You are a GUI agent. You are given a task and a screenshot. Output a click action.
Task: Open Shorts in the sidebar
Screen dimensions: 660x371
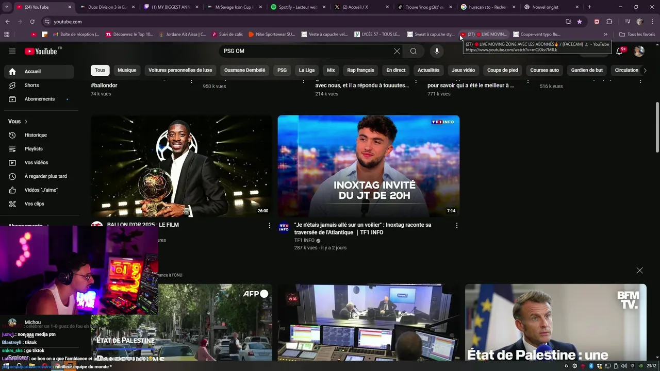[x=39, y=85]
